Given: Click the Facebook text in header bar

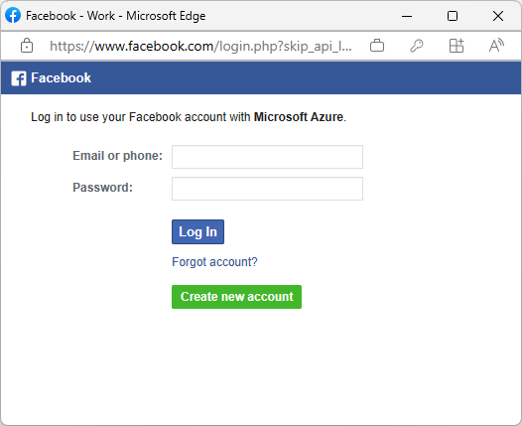Looking at the screenshot, I should tap(61, 77).
